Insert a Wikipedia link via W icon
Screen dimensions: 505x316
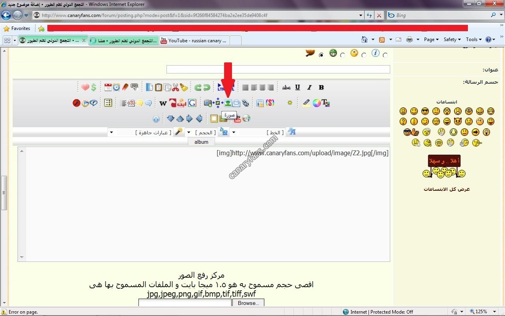(x=163, y=103)
